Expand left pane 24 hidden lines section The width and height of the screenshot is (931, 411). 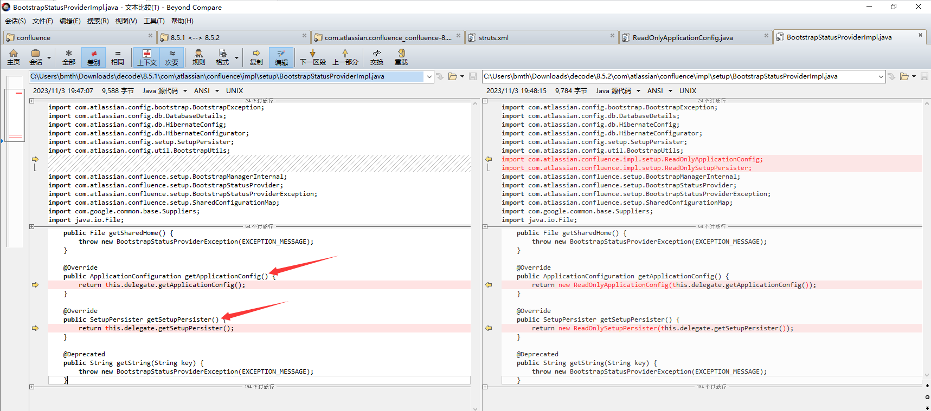click(x=32, y=101)
